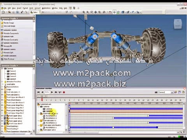Toggle the red record button in timeline
Screen dimensions: 187x140
64,92
